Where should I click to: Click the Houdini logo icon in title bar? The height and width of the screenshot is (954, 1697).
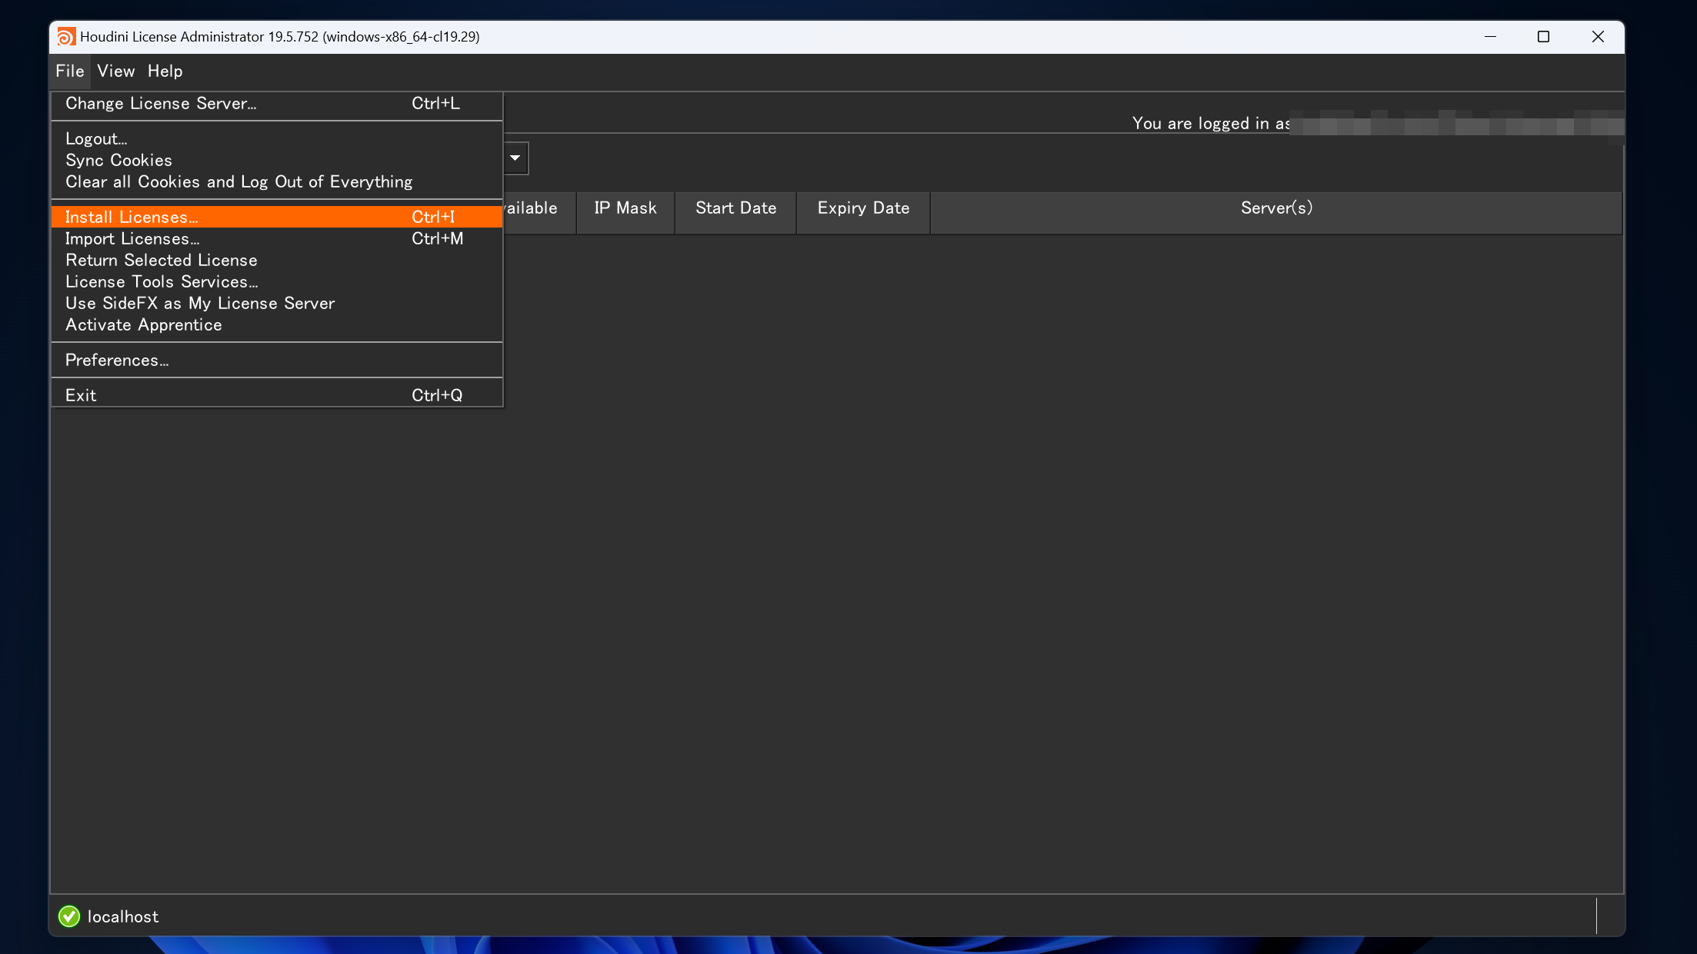point(66,37)
